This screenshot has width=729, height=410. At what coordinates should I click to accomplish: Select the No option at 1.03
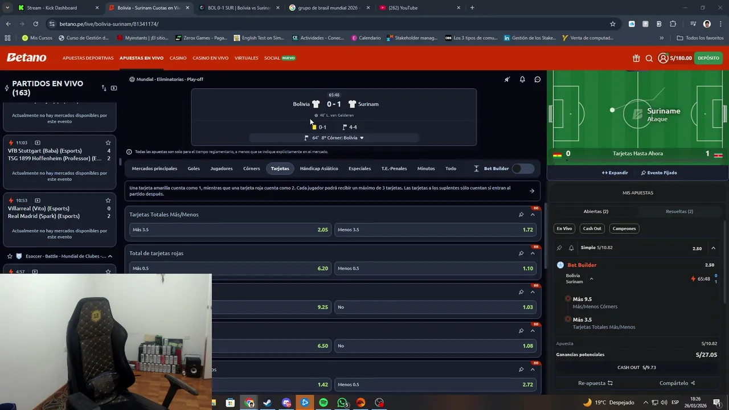pos(435,307)
